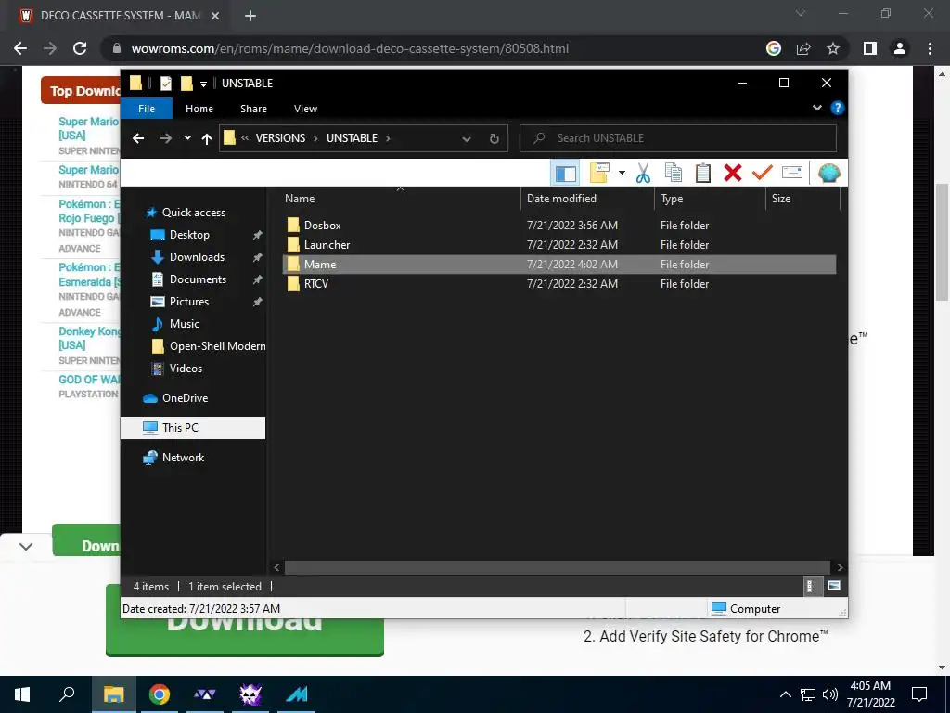
Task: Refresh the UNSTABLE folder view
Action: point(494,139)
